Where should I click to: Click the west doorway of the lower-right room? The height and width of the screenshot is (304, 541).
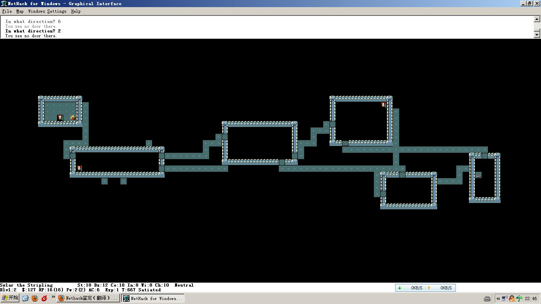click(x=383, y=194)
